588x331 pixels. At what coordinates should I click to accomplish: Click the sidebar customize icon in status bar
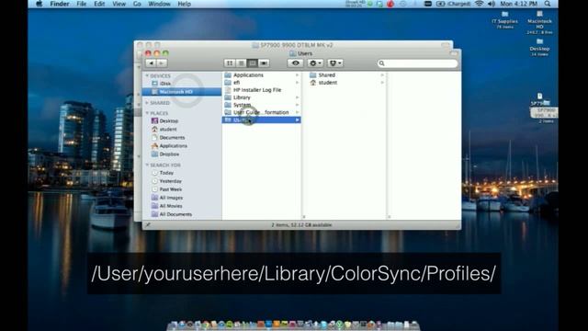pyautogui.click(x=148, y=224)
